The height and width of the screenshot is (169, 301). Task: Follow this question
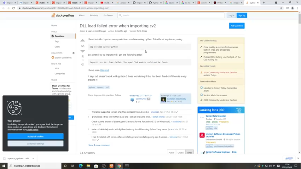[x=118, y=95]
